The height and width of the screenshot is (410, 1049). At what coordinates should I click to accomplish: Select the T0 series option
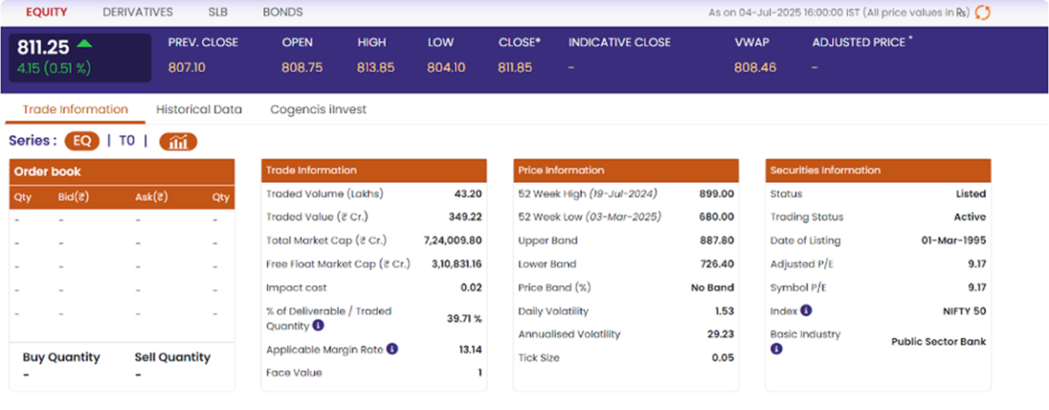(127, 141)
